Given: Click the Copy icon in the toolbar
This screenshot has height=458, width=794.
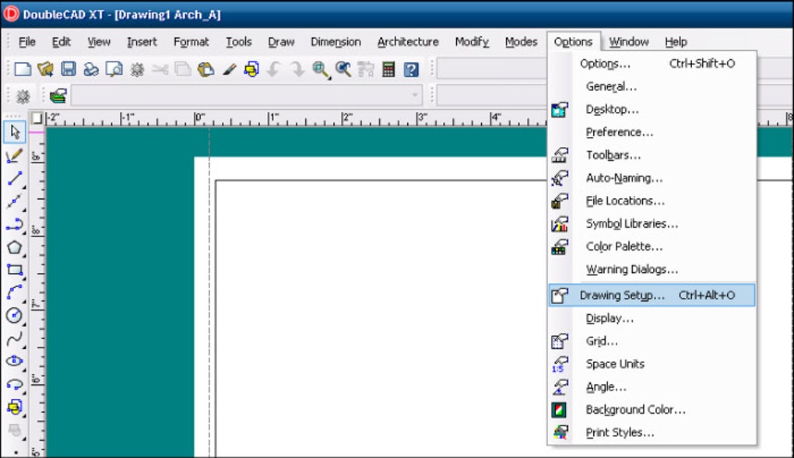Looking at the screenshot, I should 183,69.
